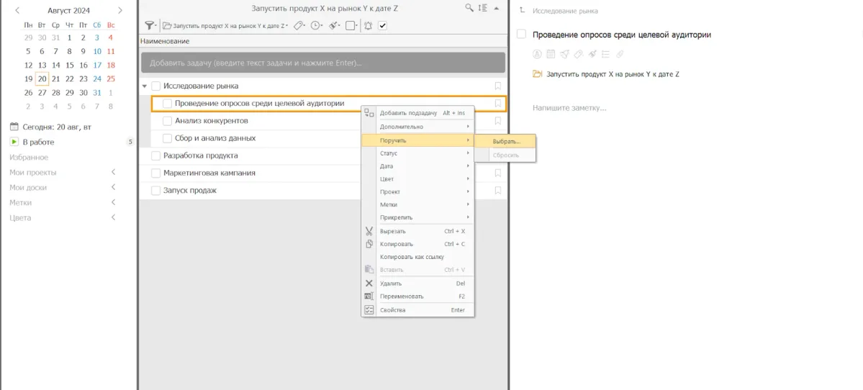The height and width of the screenshot is (390, 863).
Task: Click the search magnifier icon in the header
Action: click(x=469, y=8)
